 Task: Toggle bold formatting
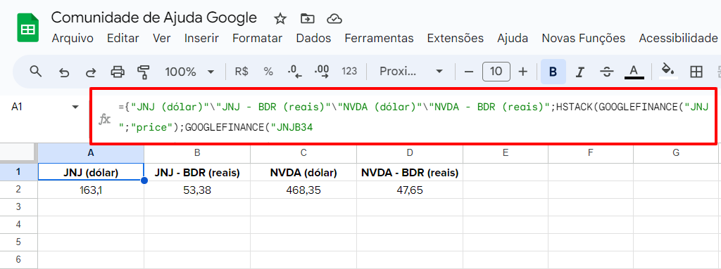click(553, 72)
